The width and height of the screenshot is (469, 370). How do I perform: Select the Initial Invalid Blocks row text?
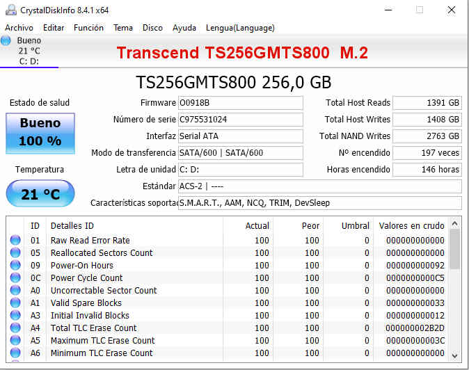click(x=90, y=316)
